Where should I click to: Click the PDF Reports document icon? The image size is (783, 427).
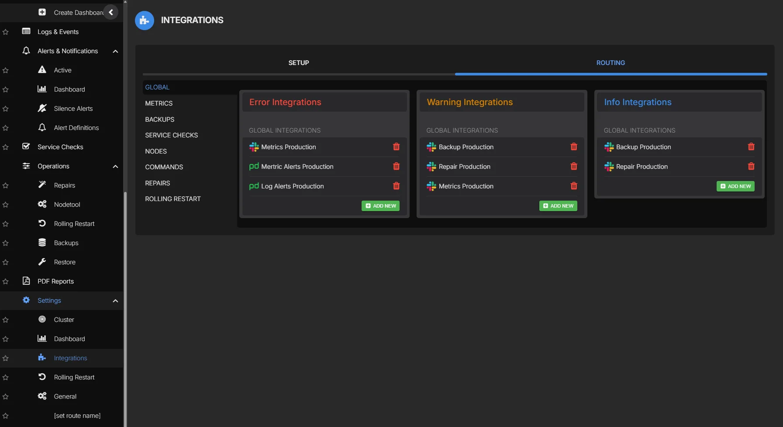click(x=26, y=281)
